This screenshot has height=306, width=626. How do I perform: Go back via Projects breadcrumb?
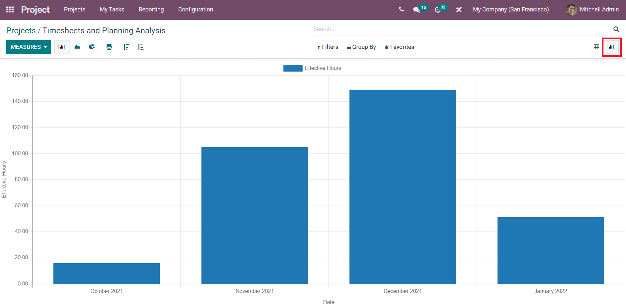point(21,30)
